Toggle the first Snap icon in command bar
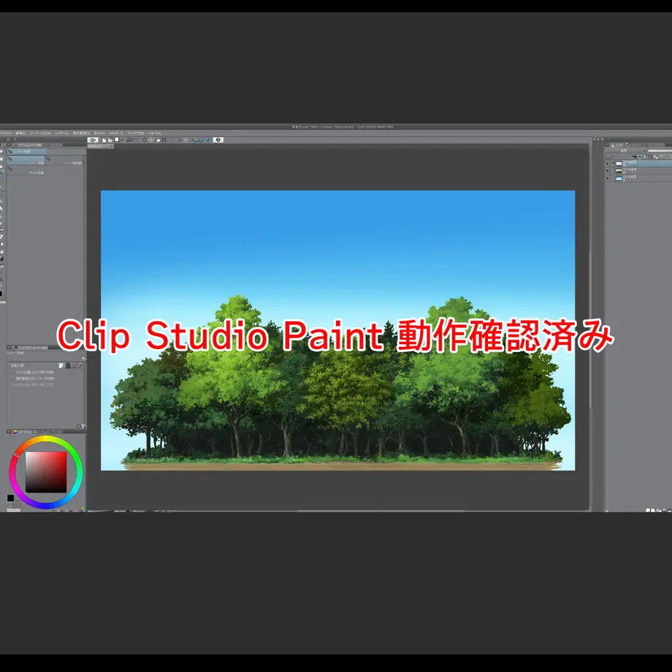 [194, 140]
